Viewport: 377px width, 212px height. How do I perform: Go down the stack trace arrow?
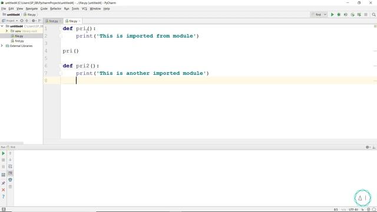pos(10,160)
